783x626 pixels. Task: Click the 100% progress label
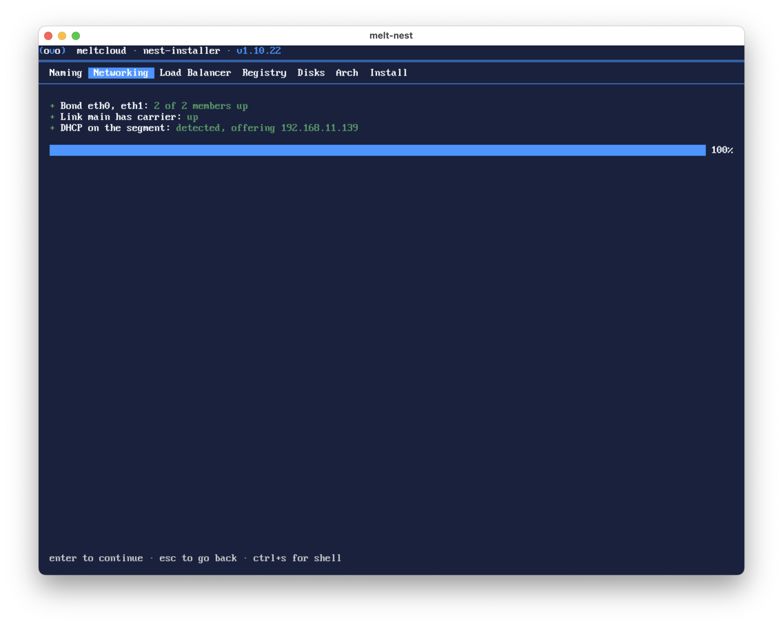pos(722,150)
